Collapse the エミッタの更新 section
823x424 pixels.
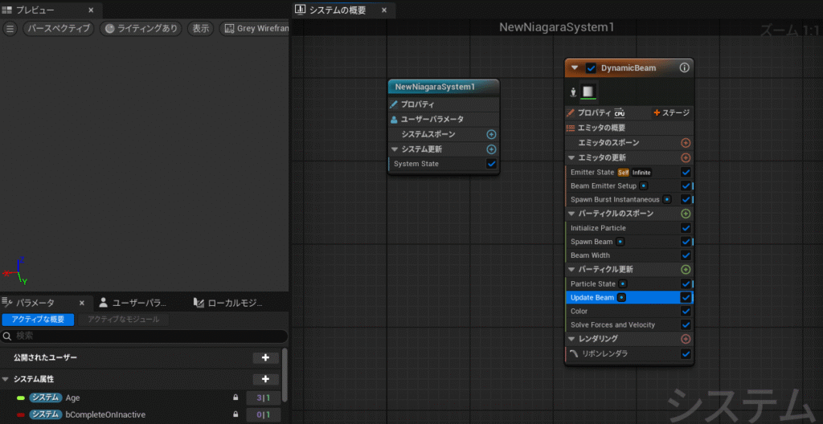coord(571,157)
